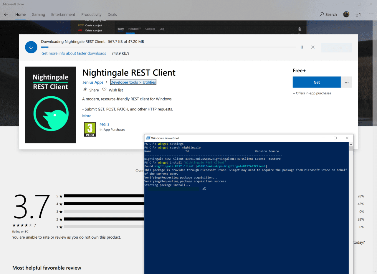Image resolution: width=377 pixels, height=274 pixels.
Task: Select the Cookies tab in background screenshot
Action: 150,29
